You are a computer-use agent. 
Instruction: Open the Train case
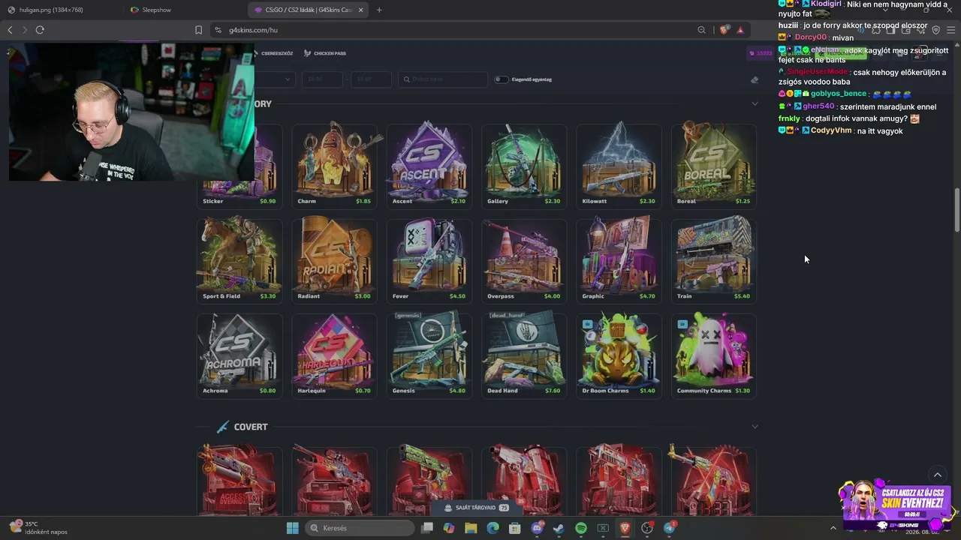pos(713,259)
